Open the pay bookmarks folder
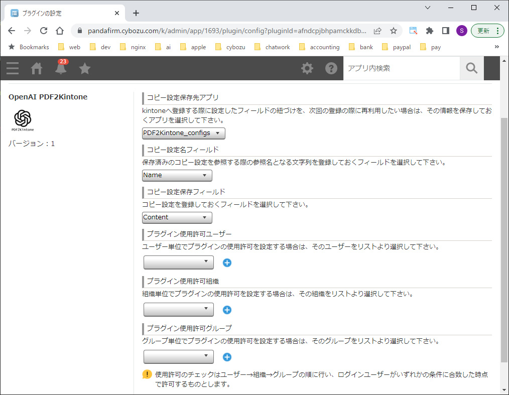 pyautogui.click(x=431, y=47)
